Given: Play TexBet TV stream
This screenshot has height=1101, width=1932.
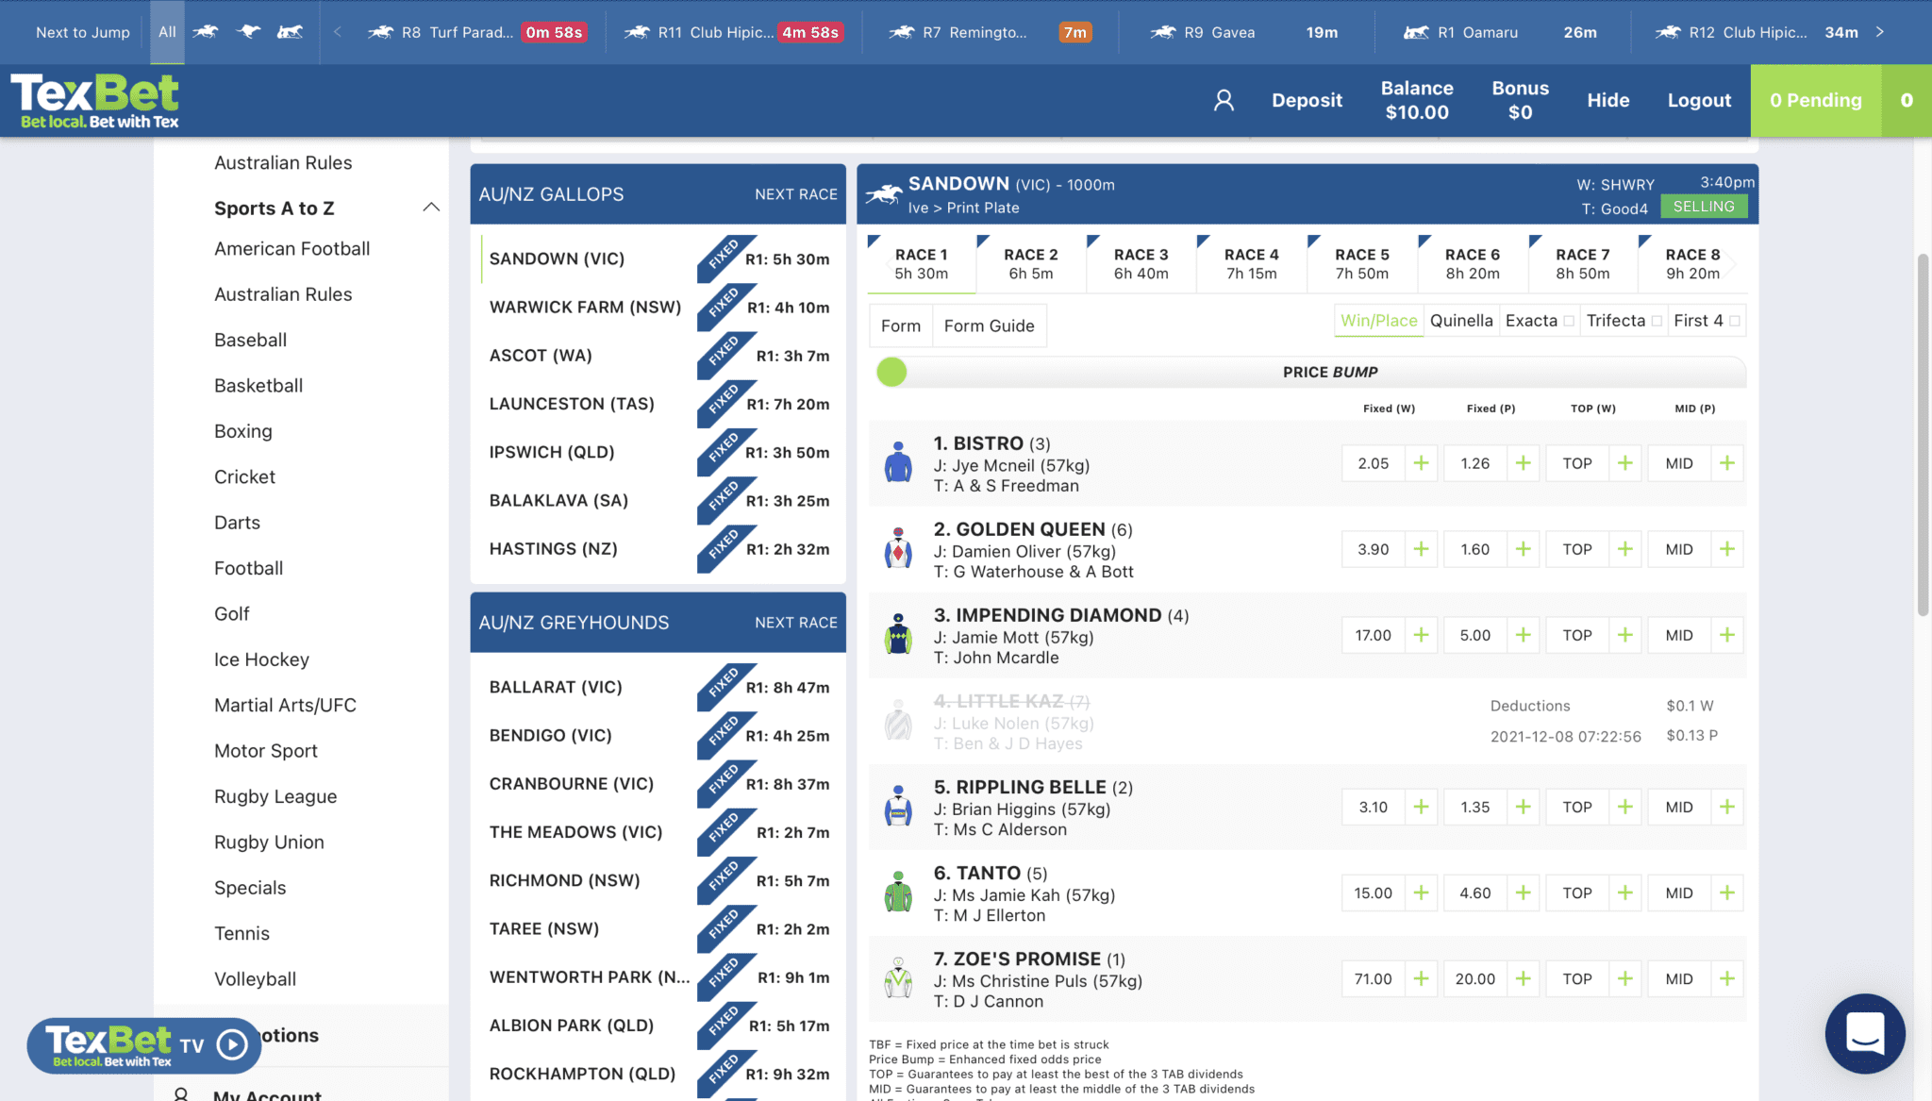Looking at the screenshot, I should tap(232, 1044).
